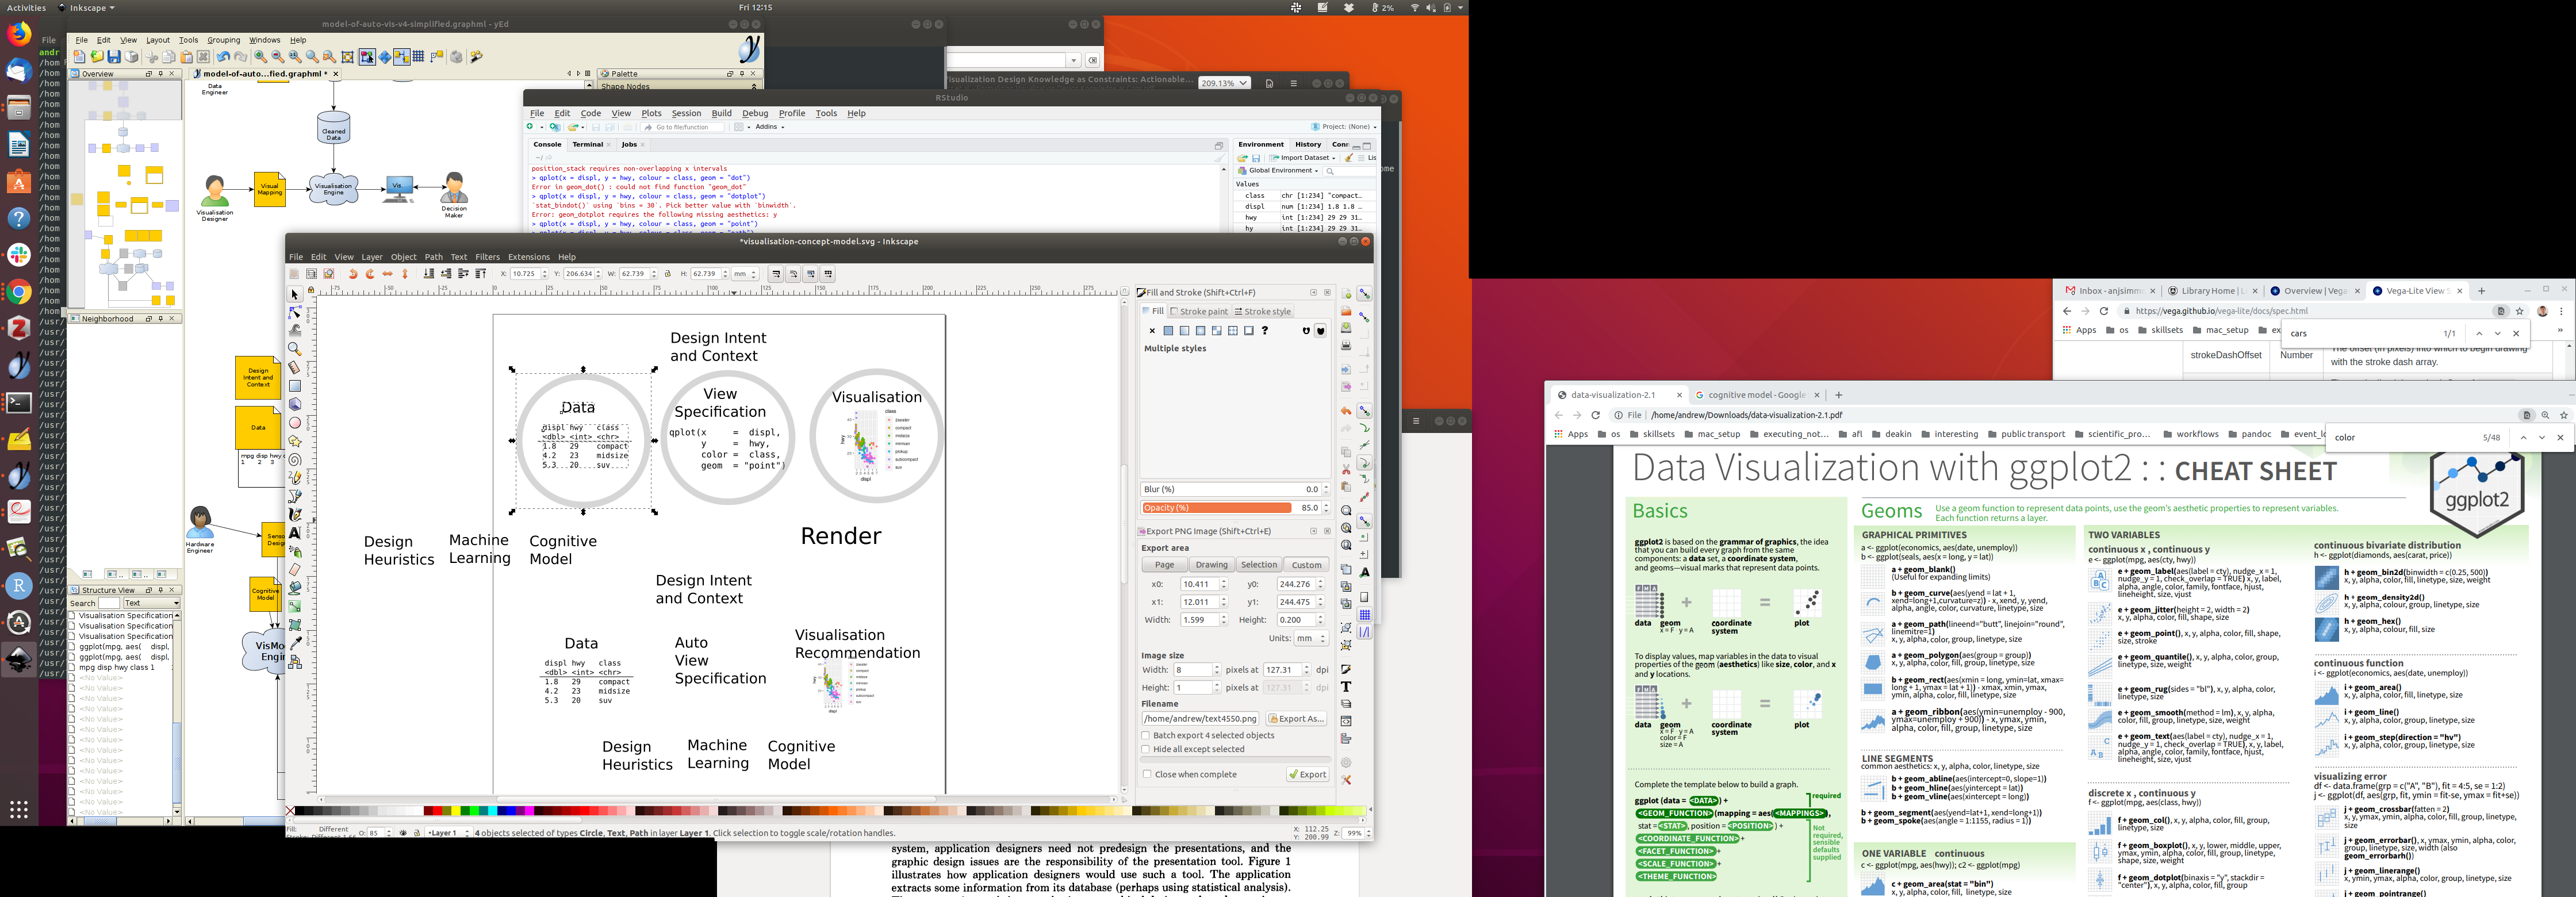
Task: Check Hide all except selected
Action: 1146,749
